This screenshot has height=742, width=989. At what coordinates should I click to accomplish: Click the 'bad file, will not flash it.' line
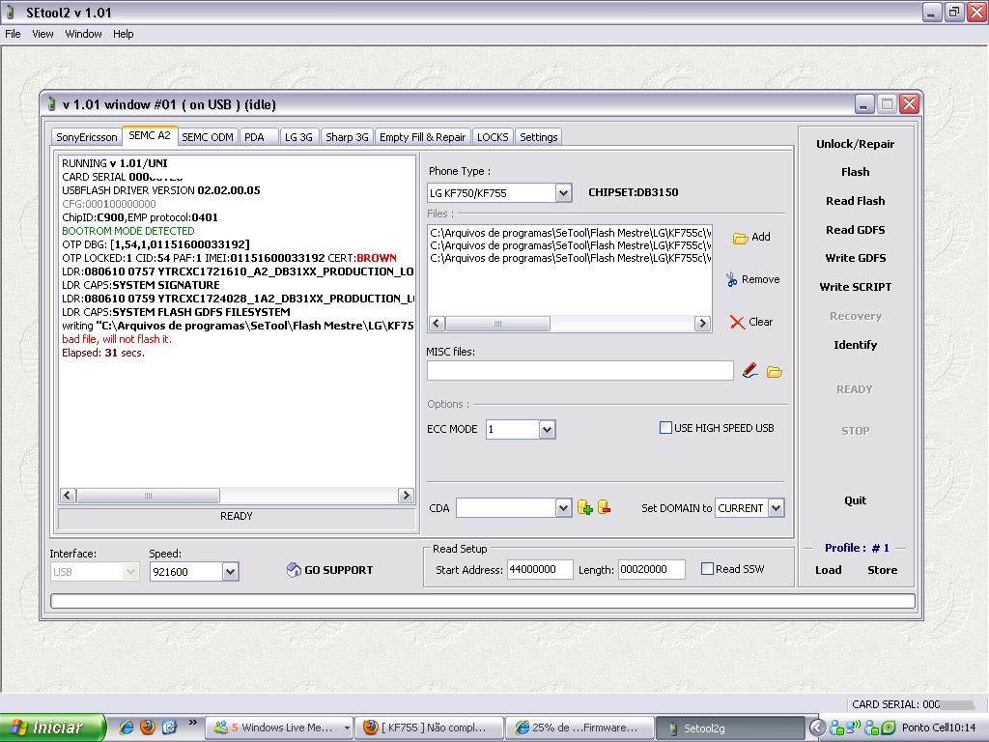tap(117, 339)
